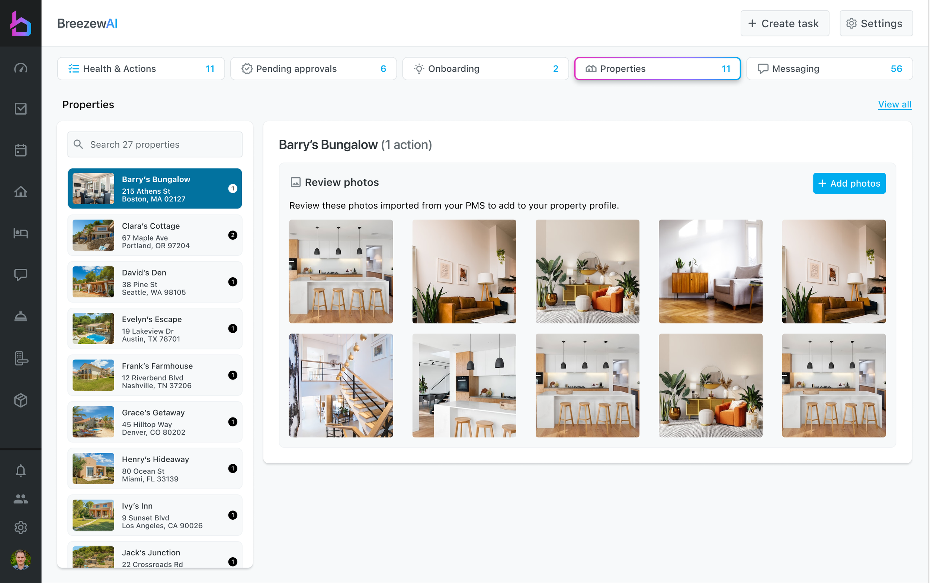Open the staircase photo
This screenshot has height=587, width=930.
[341, 386]
